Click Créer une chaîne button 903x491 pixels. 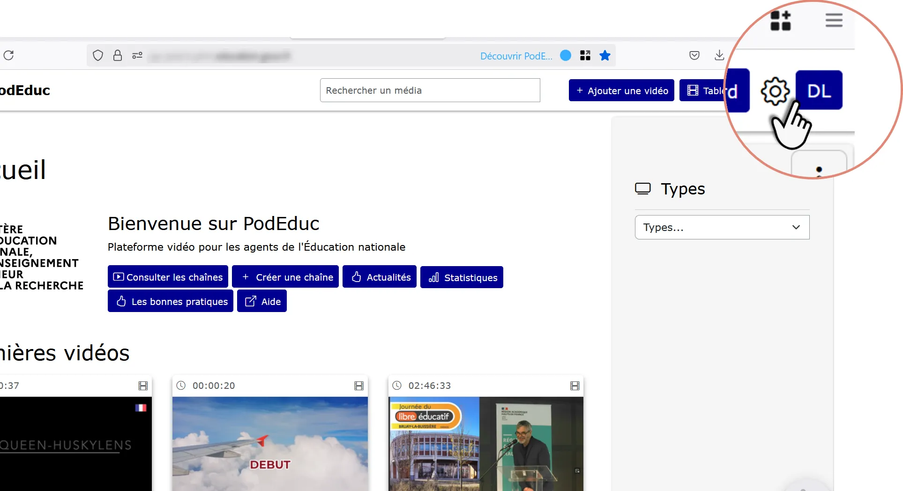tap(285, 277)
